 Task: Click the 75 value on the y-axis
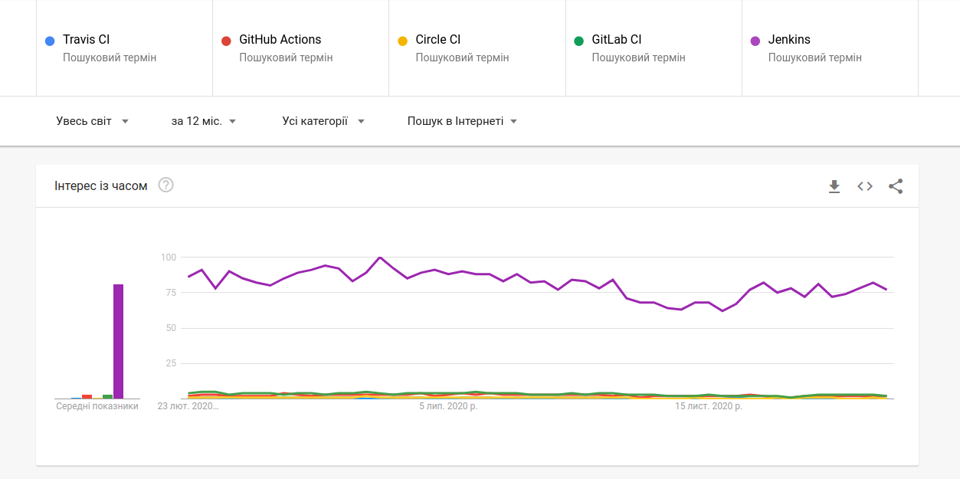[x=171, y=293]
